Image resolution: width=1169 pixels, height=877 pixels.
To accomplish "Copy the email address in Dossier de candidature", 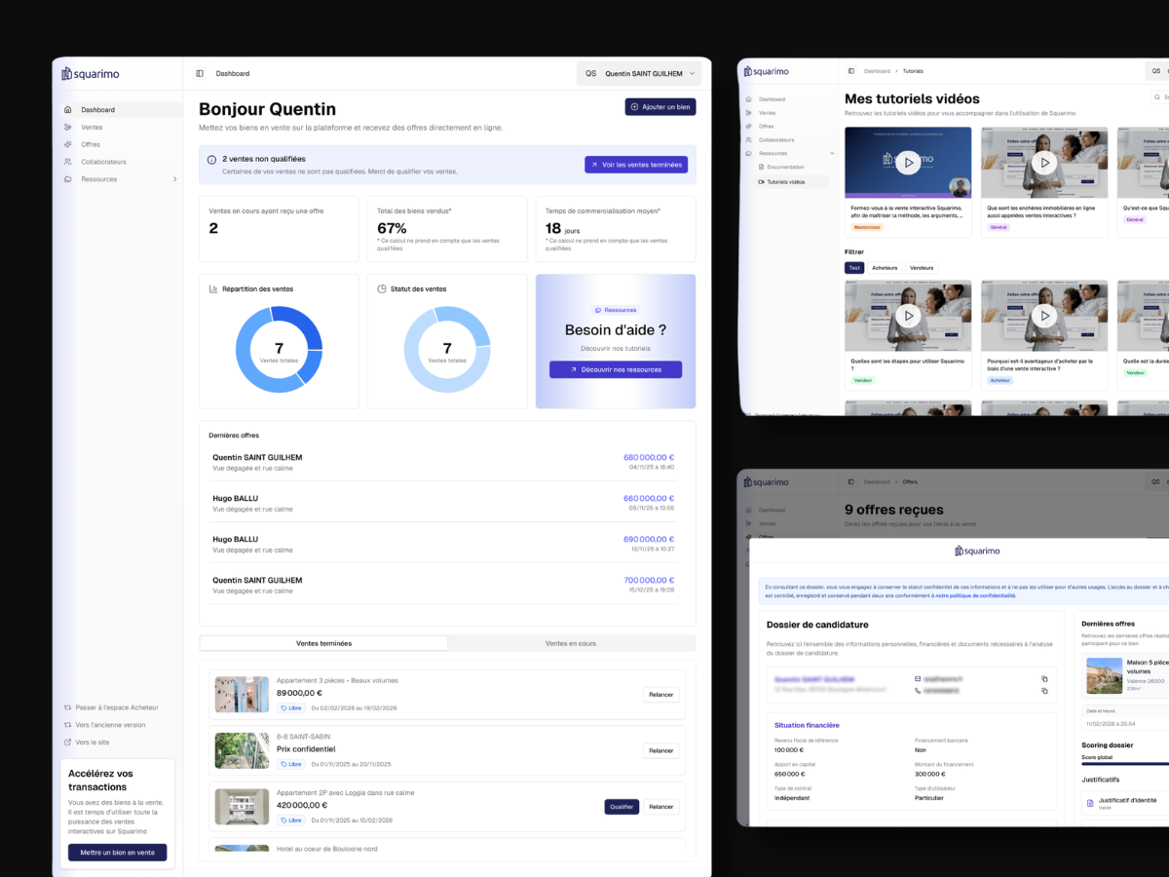I will (1044, 678).
